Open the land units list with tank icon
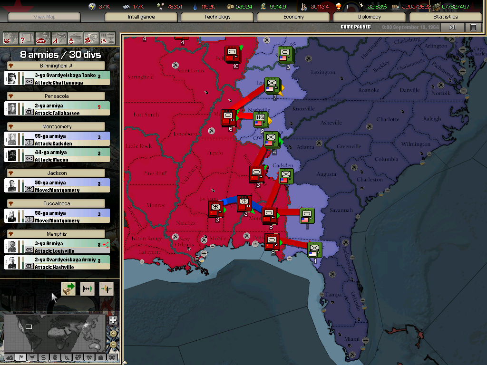 pyautogui.click(x=43, y=37)
